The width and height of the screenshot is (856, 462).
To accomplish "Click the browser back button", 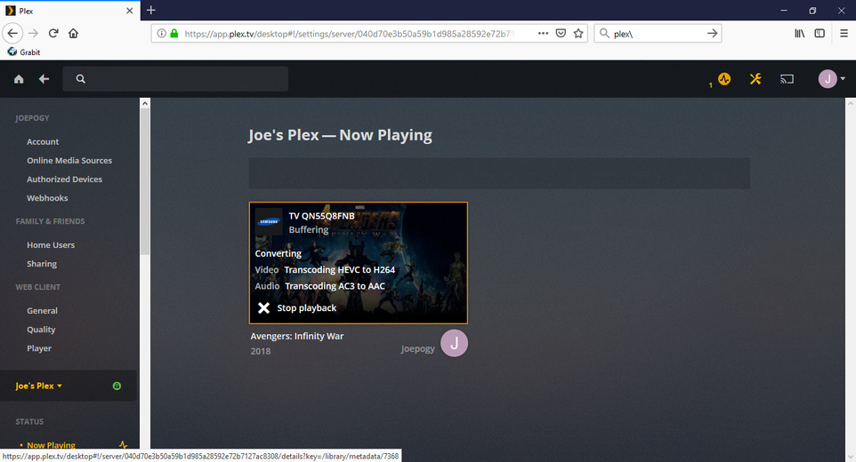I will (12, 33).
